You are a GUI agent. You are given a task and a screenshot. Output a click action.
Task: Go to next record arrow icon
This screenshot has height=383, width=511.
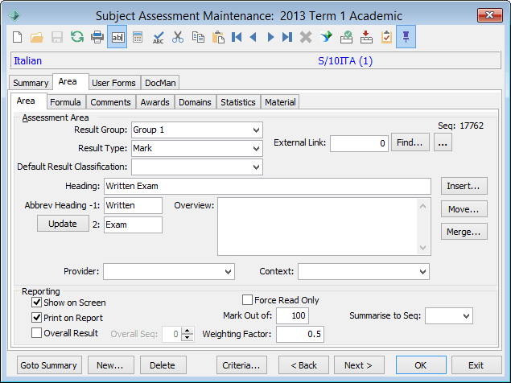pyautogui.click(x=270, y=37)
